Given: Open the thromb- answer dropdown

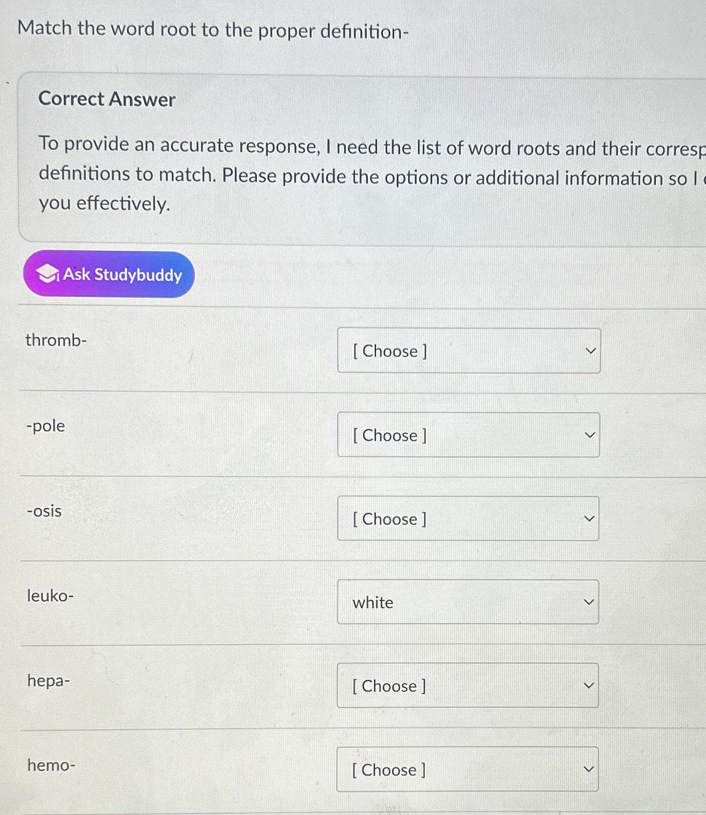Looking at the screenshot, I should [468, 351].
